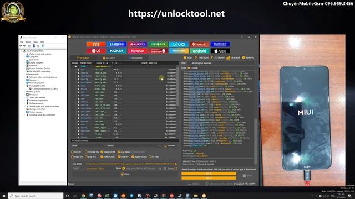Switch to the FIRMWARE tab
Viewport: 355px width, 199px height.
tap(135, 58)
